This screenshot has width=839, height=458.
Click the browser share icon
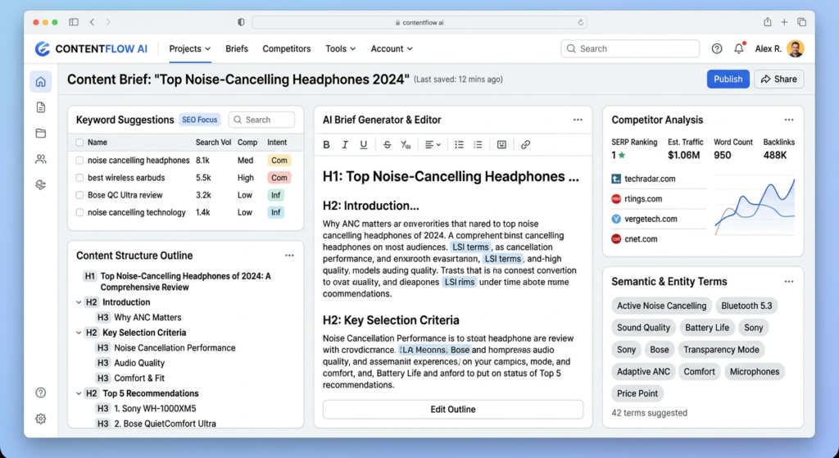tap(767, 22)
